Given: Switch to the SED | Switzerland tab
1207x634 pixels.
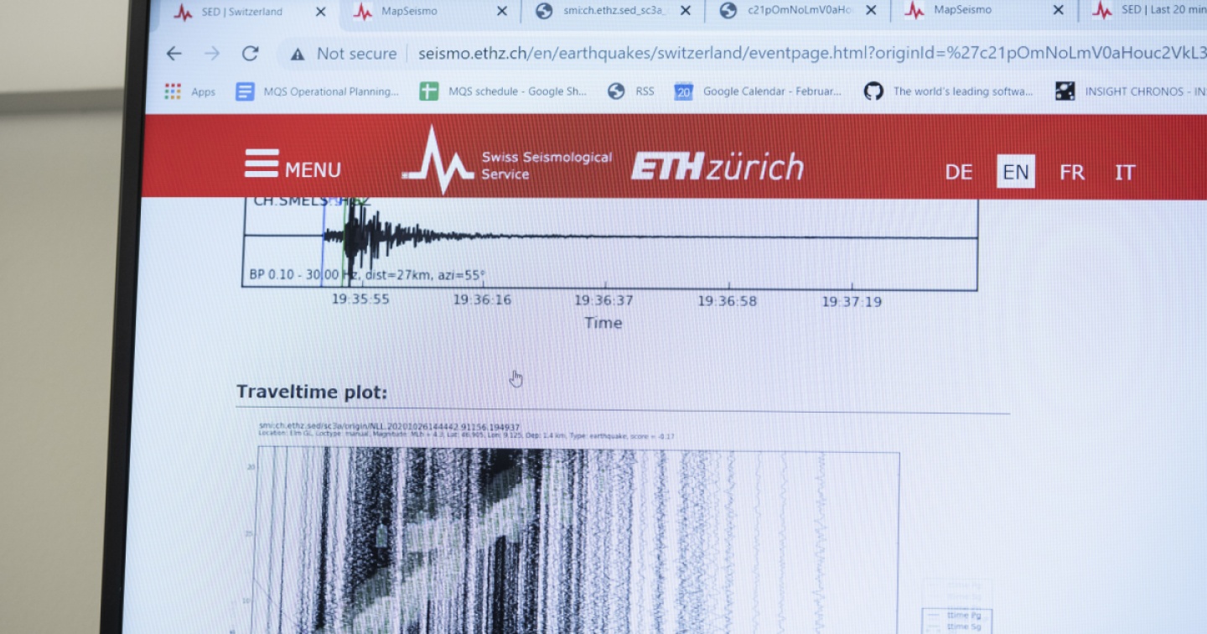Looking at the screenshot, I should 241,12.
